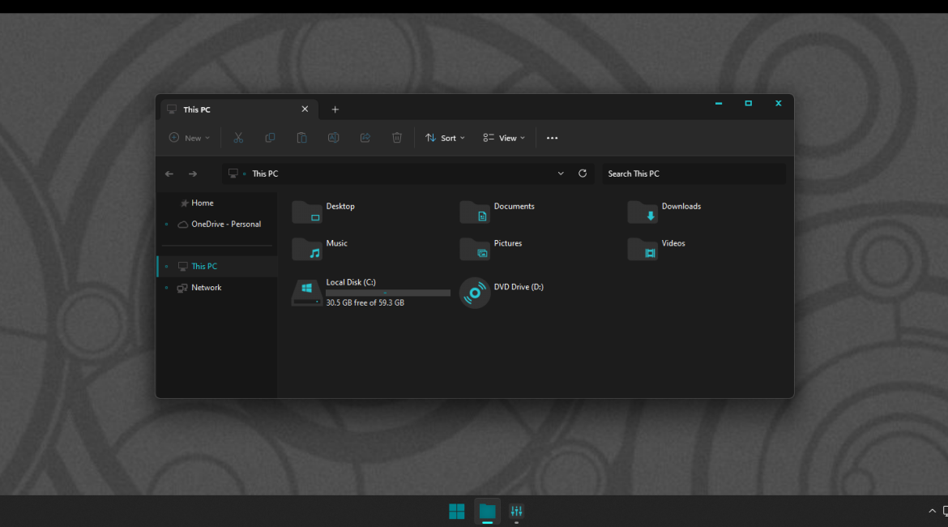Open the View options dropdown
Image resolution: width=948 pixels, height=527 pixels.
[504, 138]
